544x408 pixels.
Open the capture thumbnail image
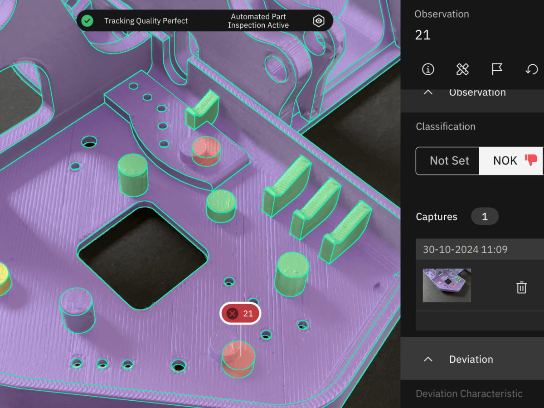pos(447,285)
